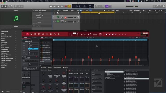Switch to the Audio tab in MPC
The image size is (166, 93).
click(34, 38)
